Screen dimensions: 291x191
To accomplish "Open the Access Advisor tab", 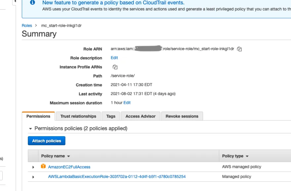I will point(141,116).
